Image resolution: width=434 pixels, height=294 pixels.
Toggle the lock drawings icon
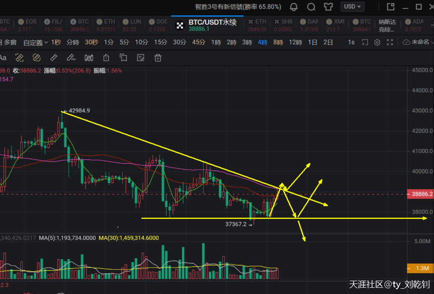tap(106, 58)
